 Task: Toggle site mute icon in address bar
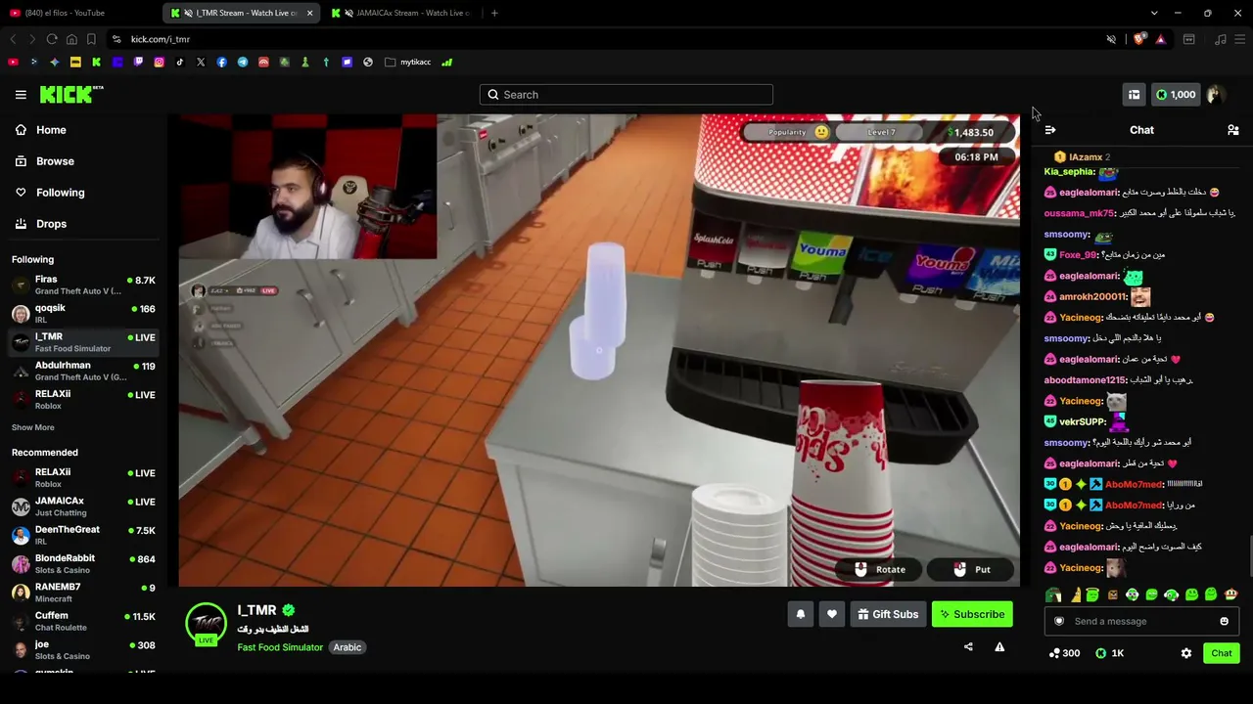[x=1111, y=39]
